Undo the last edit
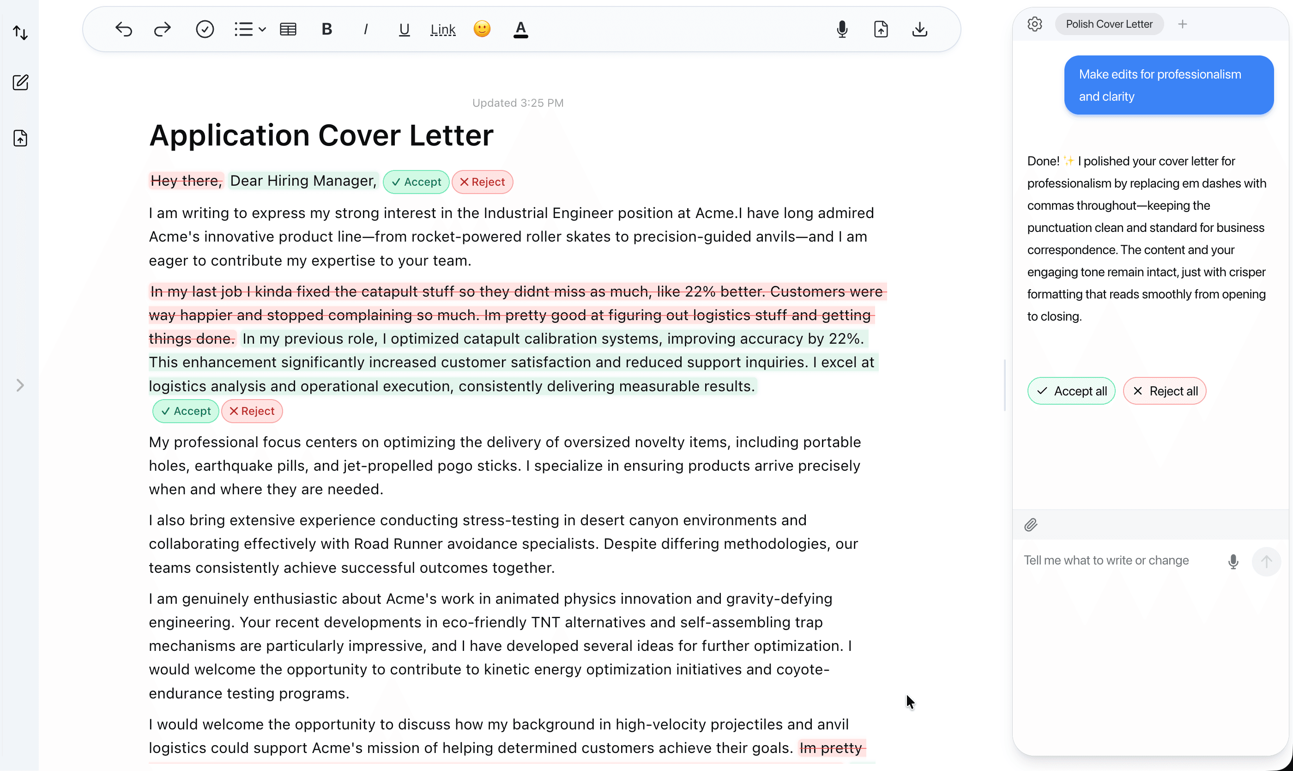Screen dimensions: 1293x771 coord(124,29)
